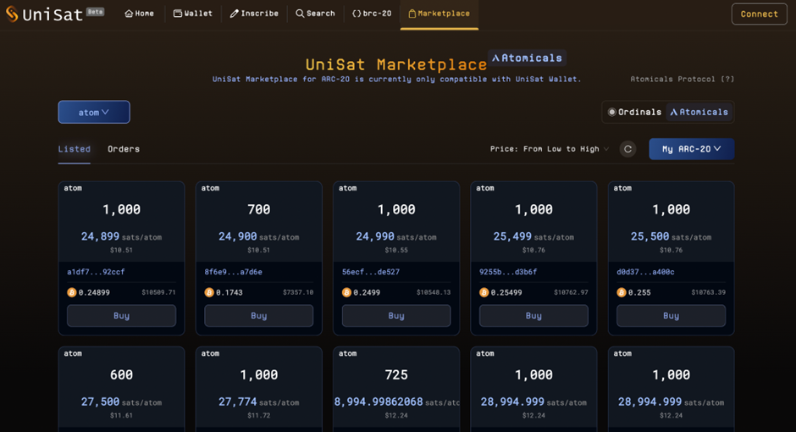The image size is (796, 432).
Task: Expand the atom ticker dropdown
Action: tap(94, 112)
